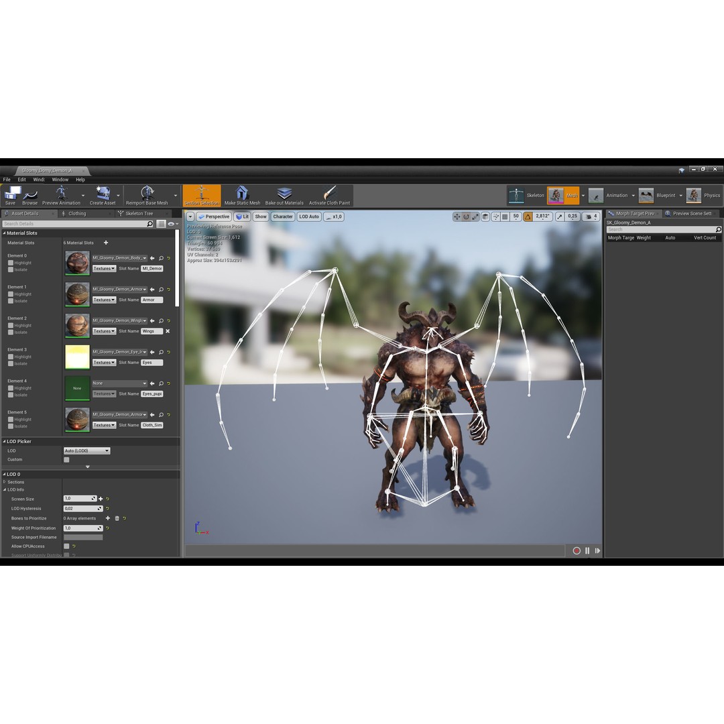Clear Bones to Prioritize with trash icon

click(117, 518)
